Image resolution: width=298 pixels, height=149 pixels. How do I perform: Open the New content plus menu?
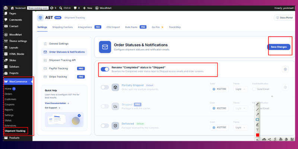point(88,8)
